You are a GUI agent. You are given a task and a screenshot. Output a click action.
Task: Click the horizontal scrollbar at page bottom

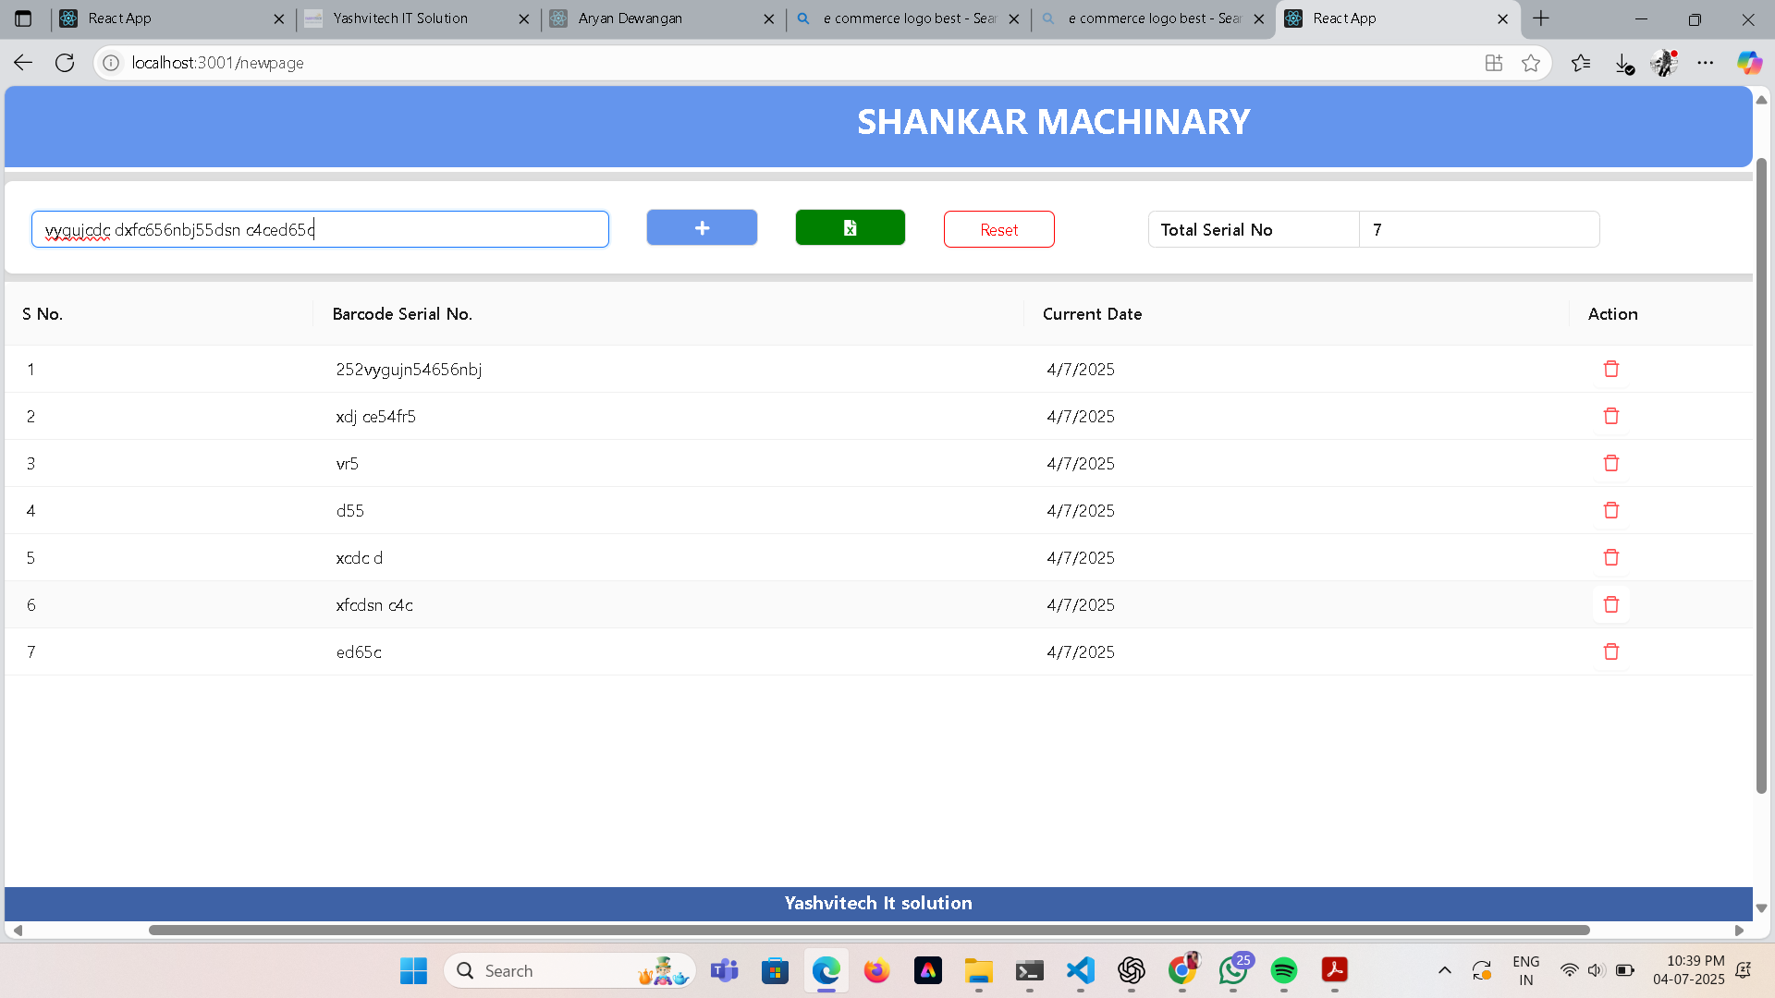pyautogui.click(x=869, y=930)
